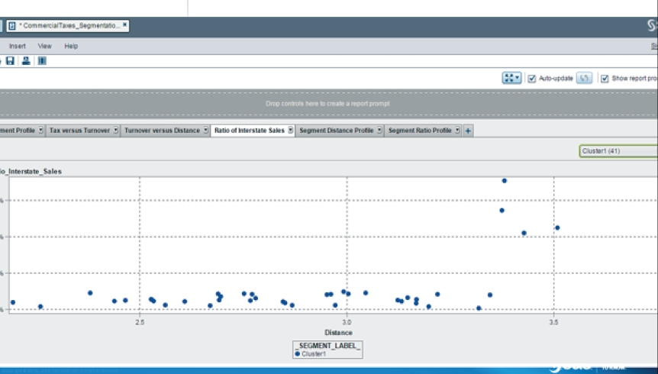
Task: Switch to Turnover versus Distance tab
Action: pos(161,131)
